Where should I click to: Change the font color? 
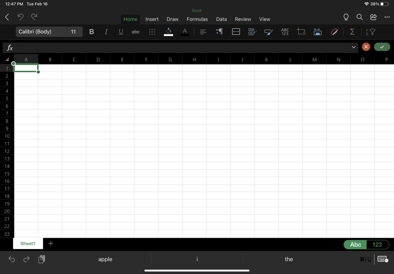[x=185, y=32]
